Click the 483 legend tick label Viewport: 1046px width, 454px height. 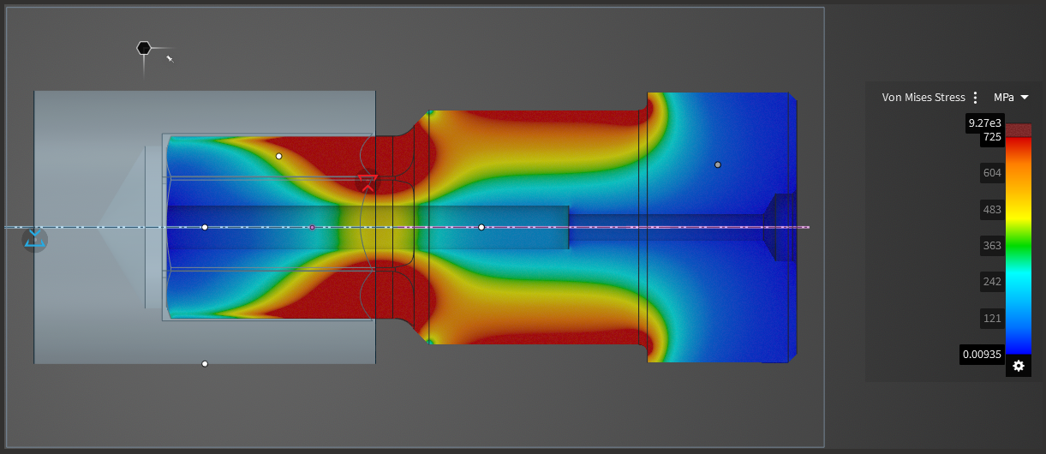point(992,210)
